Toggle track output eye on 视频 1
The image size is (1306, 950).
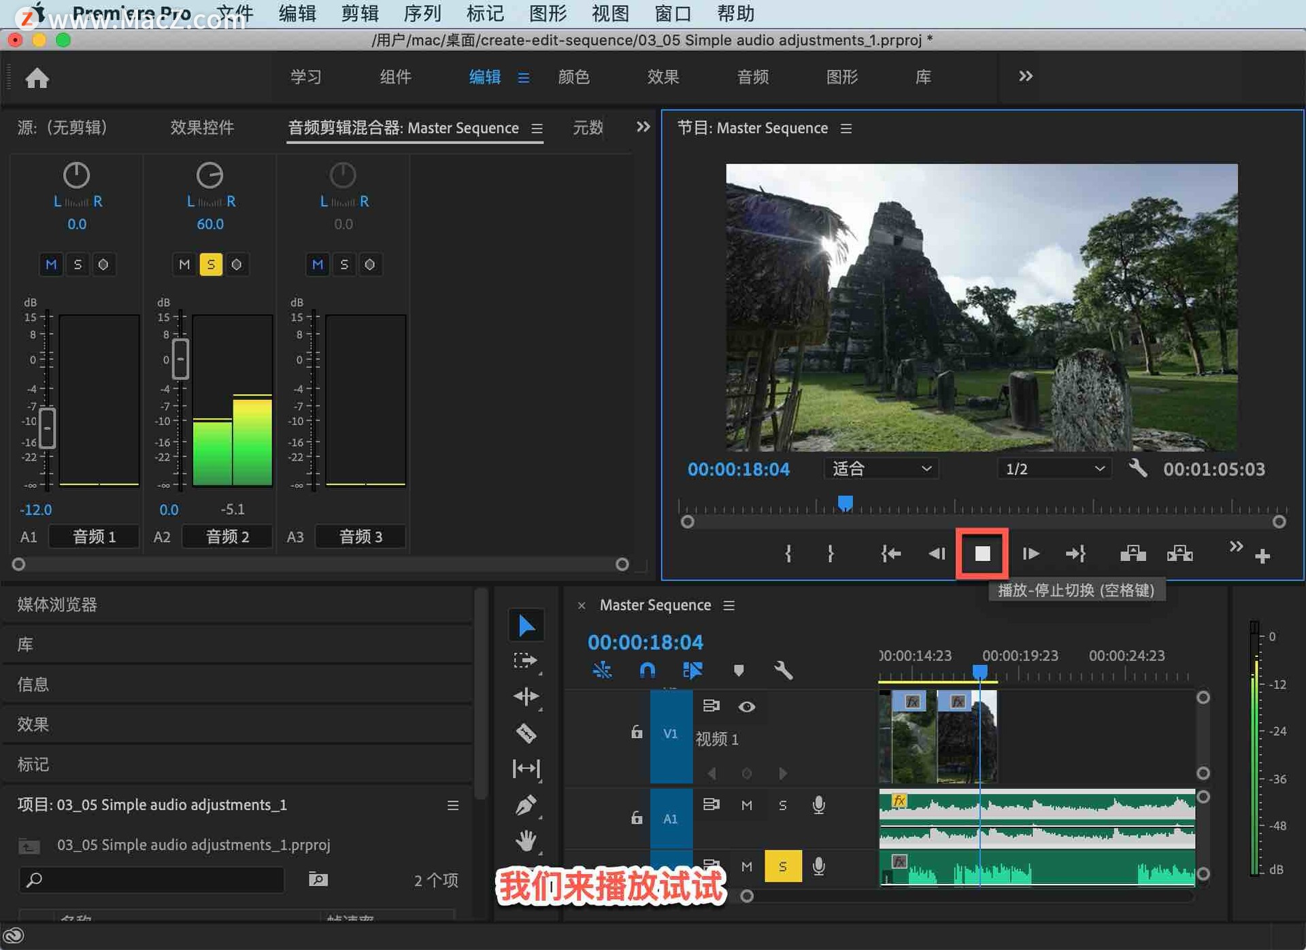(747, 707)
